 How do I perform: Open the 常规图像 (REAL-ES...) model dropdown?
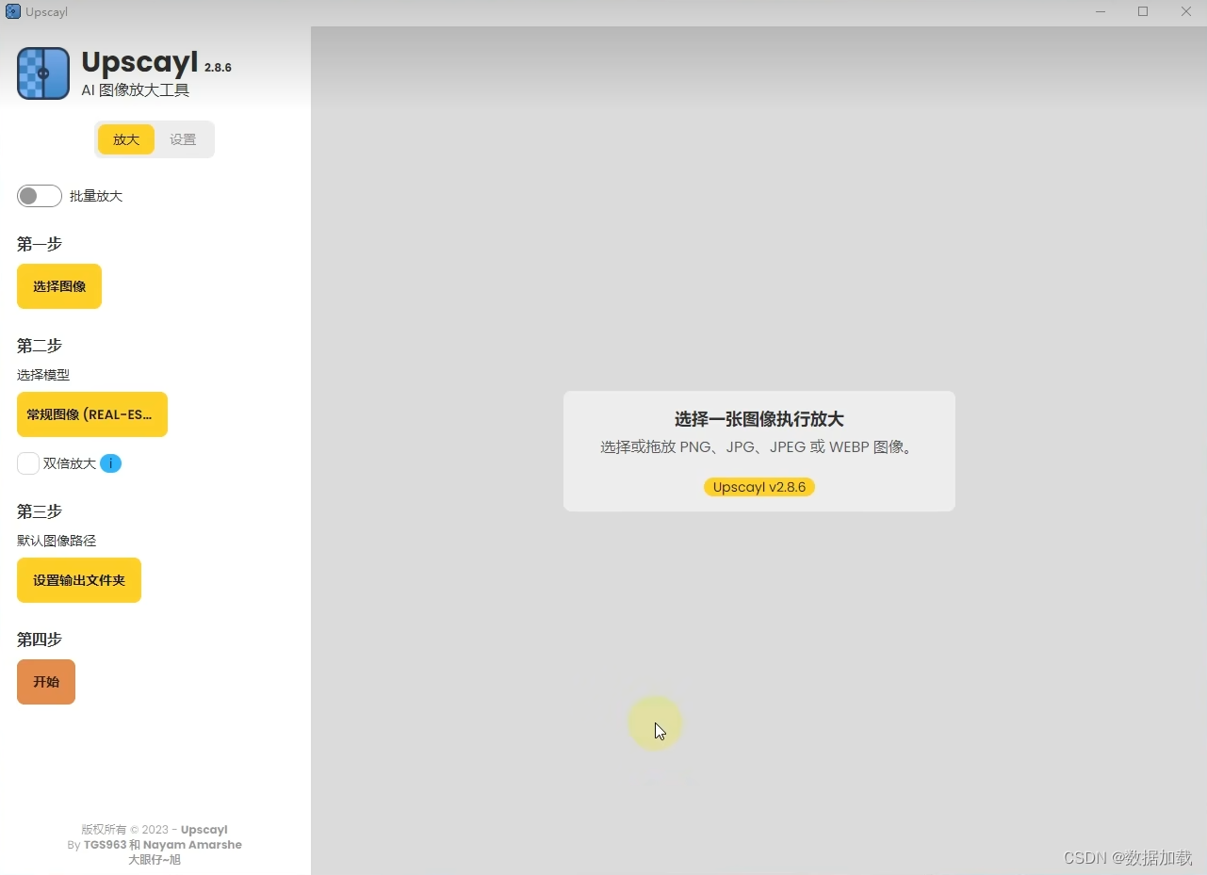[92, 414]
